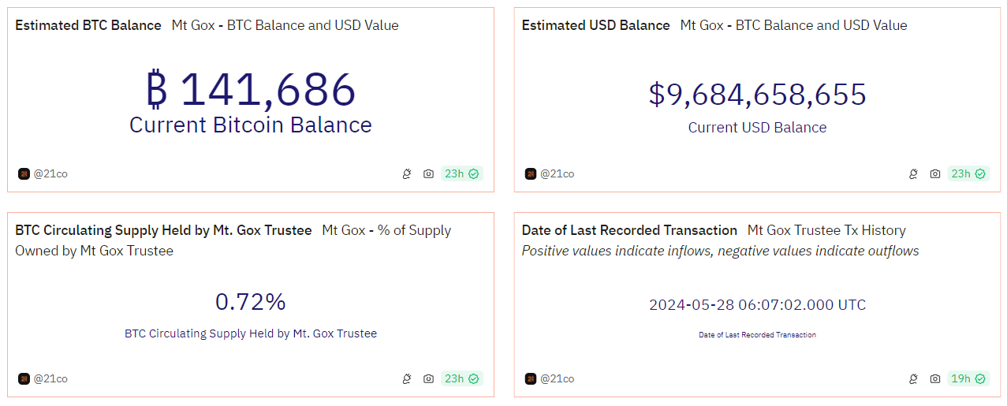
Task: Click the 21co avatar icon on Estimated BTC Balance card
Action: pyautogui.click(x=24, y=173)
